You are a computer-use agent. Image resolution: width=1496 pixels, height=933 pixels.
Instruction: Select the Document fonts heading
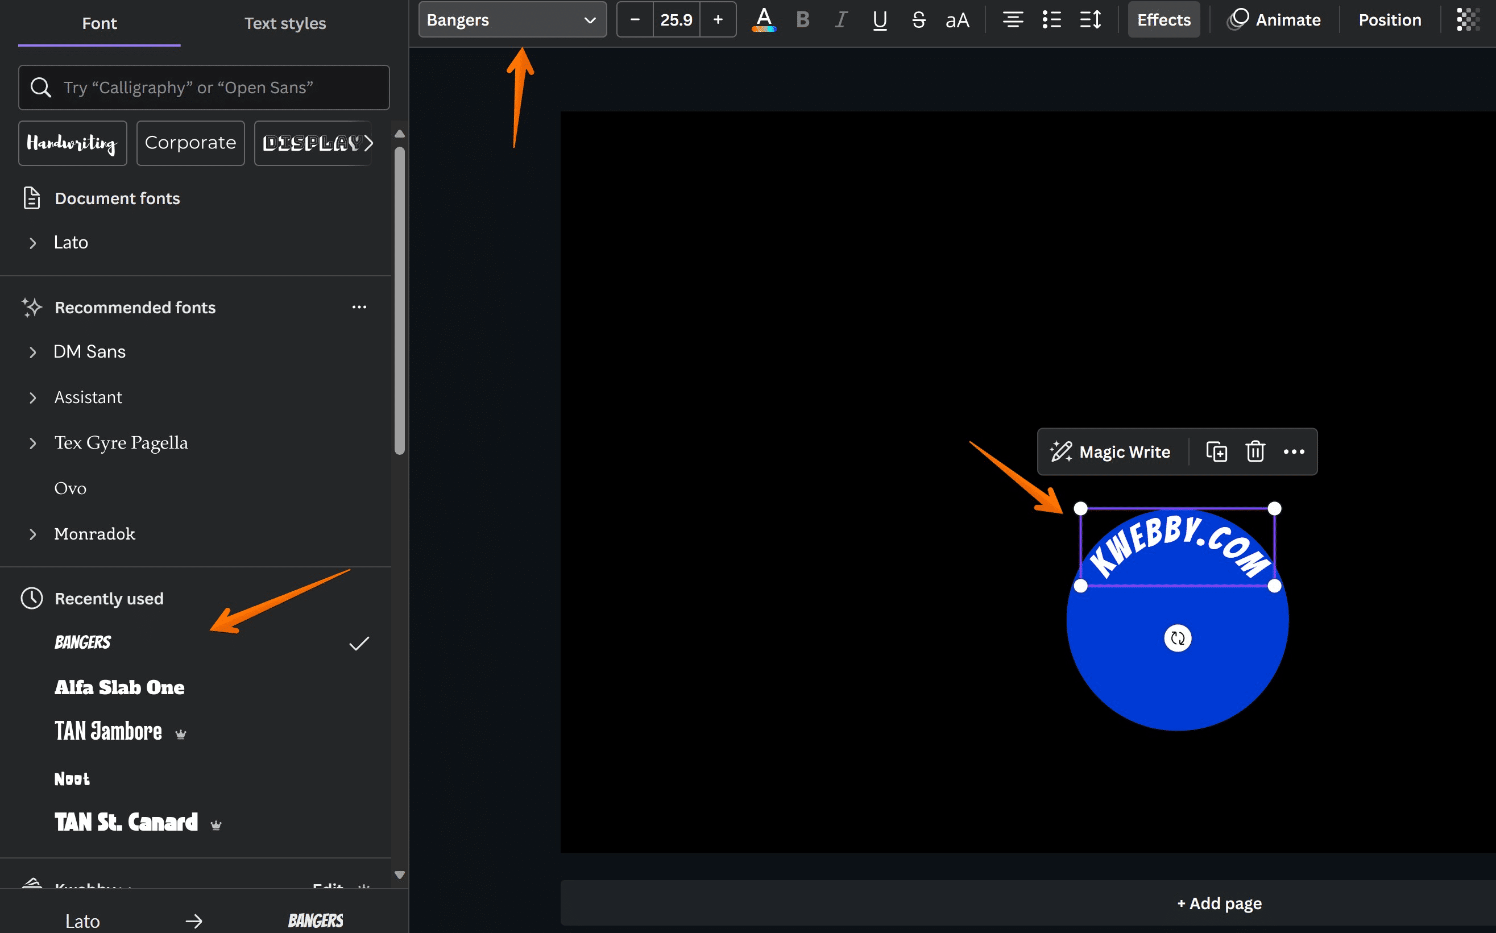click(x=117, y=198)
